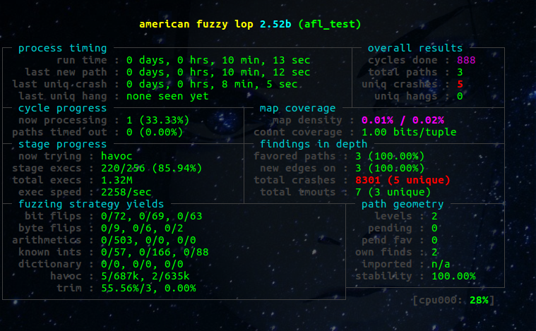The width and height of the screenshot is (536, 331).
Task: Click uniq crashes red value '5'
Action: point(460,84)
